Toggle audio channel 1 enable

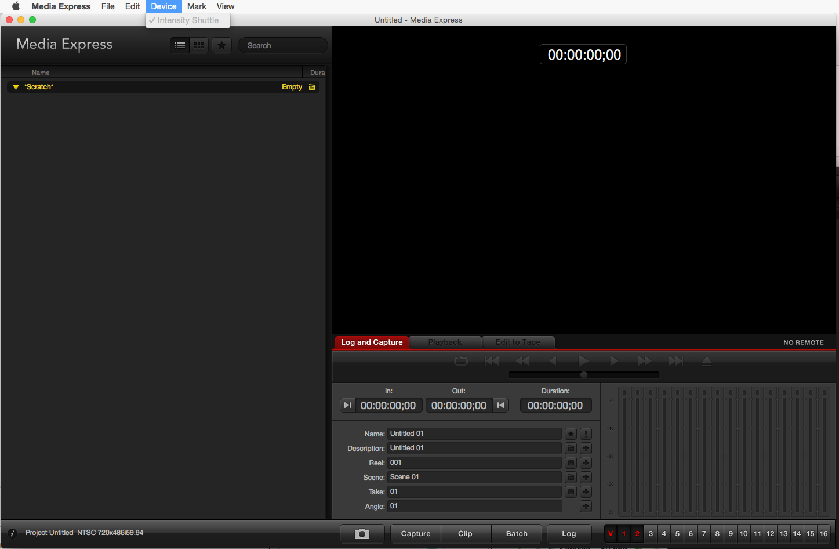tap(624, 534)
